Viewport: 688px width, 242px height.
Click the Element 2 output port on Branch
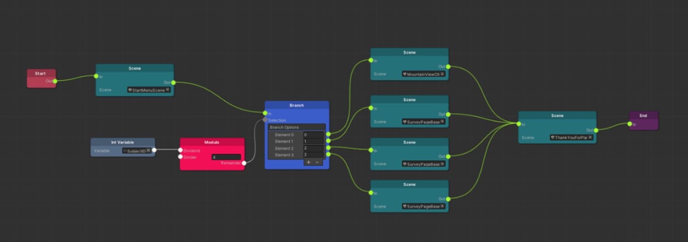328,148
